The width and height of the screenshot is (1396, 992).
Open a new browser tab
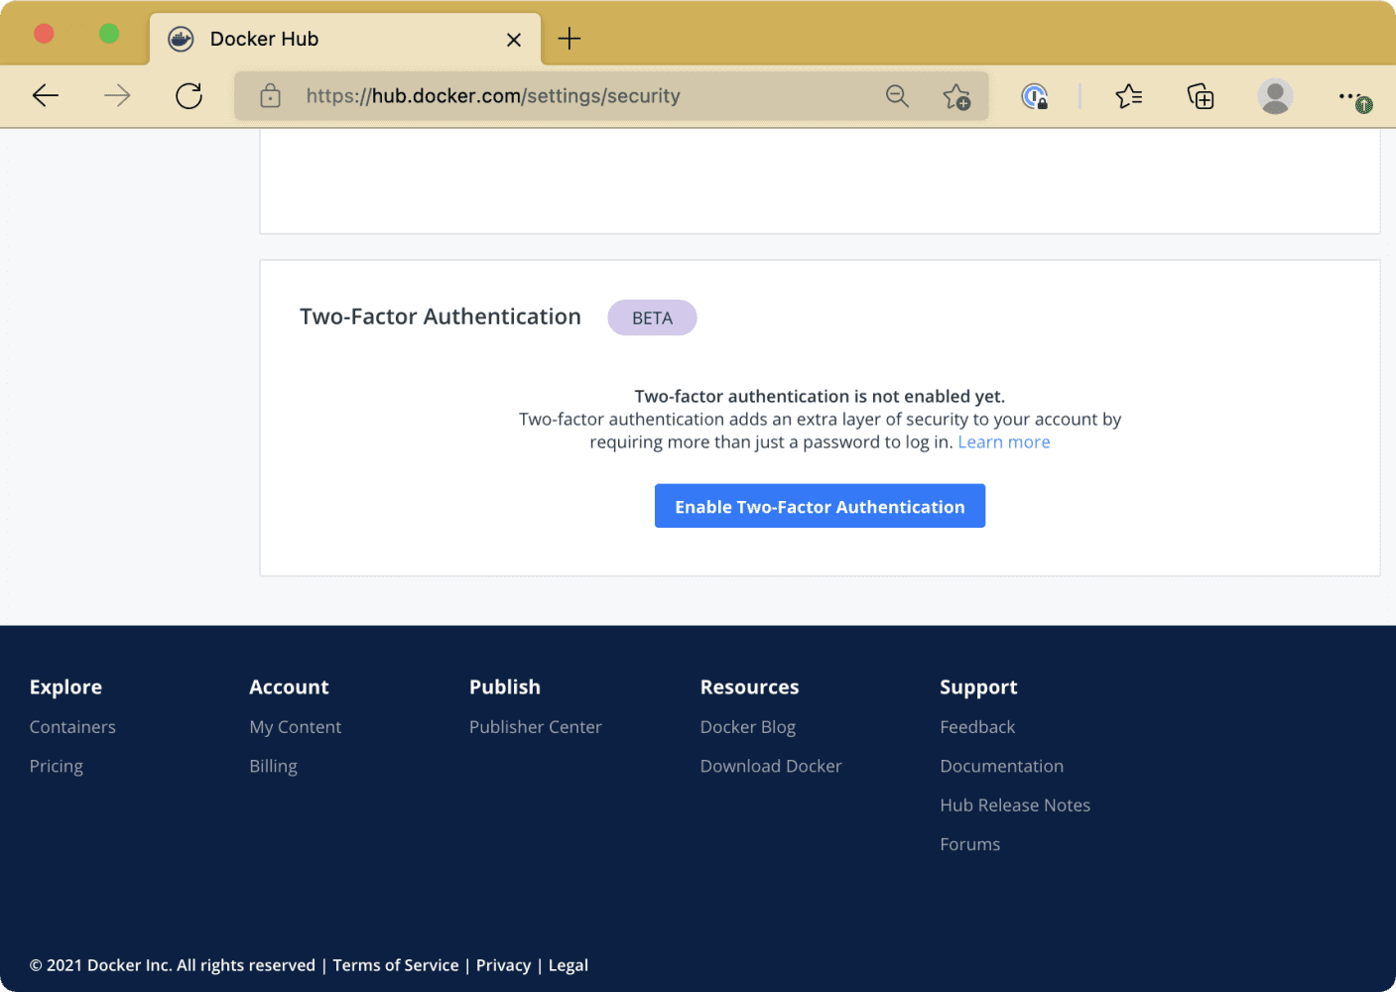(x=570, y=39)
